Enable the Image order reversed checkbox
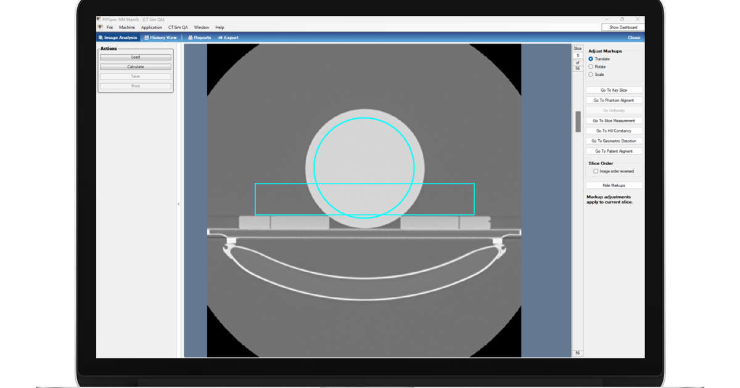 (595, 171)
